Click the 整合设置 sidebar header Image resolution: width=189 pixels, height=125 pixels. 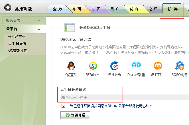click(24, 21)
